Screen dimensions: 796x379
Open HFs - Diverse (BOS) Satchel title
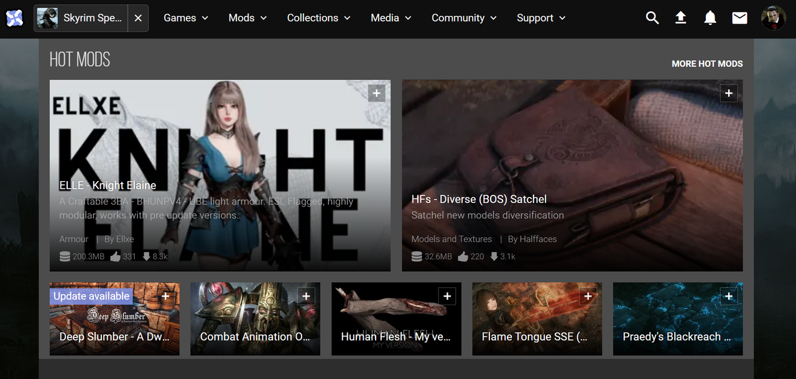[x=479, y=199]
